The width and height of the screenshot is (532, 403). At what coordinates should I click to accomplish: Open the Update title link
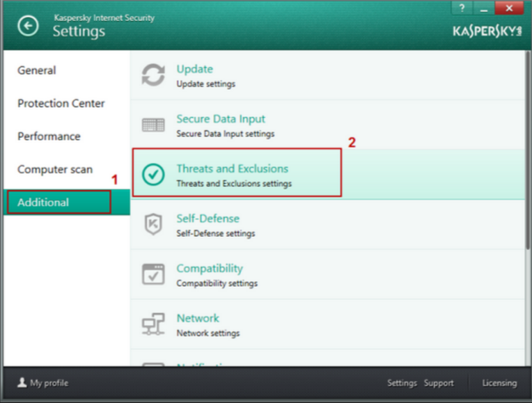(195, 69)
